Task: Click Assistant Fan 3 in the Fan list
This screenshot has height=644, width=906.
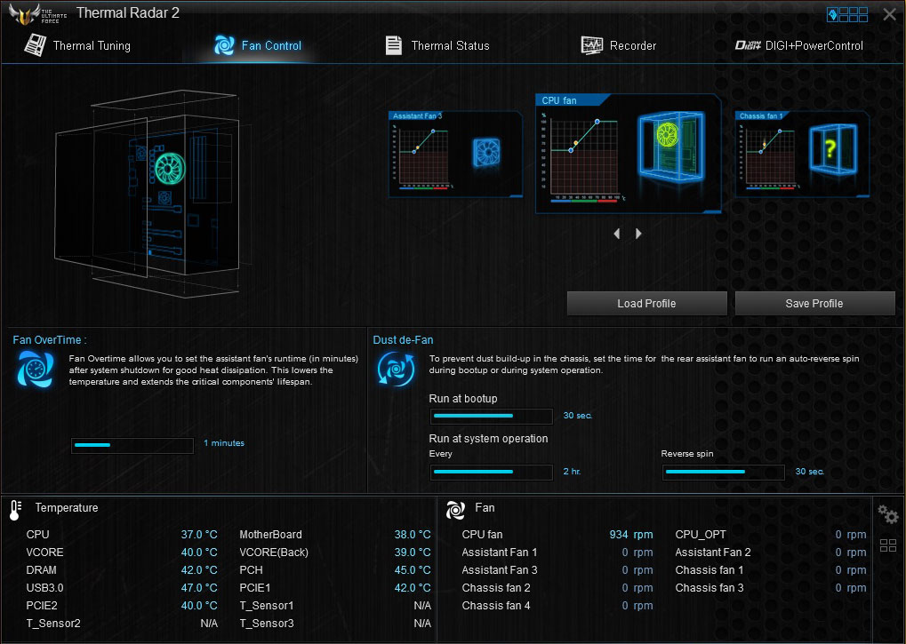Action: (499, 570)
